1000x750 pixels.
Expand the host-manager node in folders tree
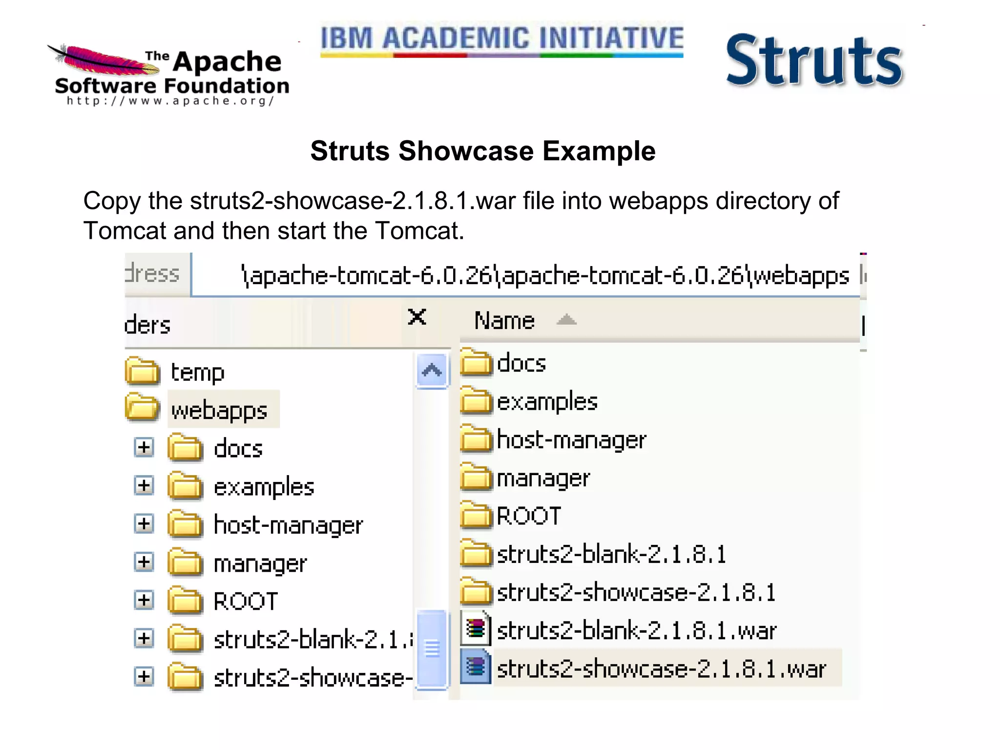[144, 523]
